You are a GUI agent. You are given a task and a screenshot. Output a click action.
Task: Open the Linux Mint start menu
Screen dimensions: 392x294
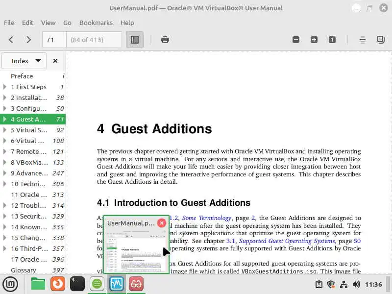click(x=10, y=284)
